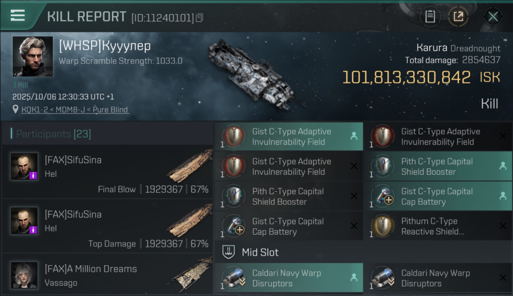The height and width of the screenshot is (296, 513).
Task: Open the KQK1-2 location link
Action: coord(75,110)
